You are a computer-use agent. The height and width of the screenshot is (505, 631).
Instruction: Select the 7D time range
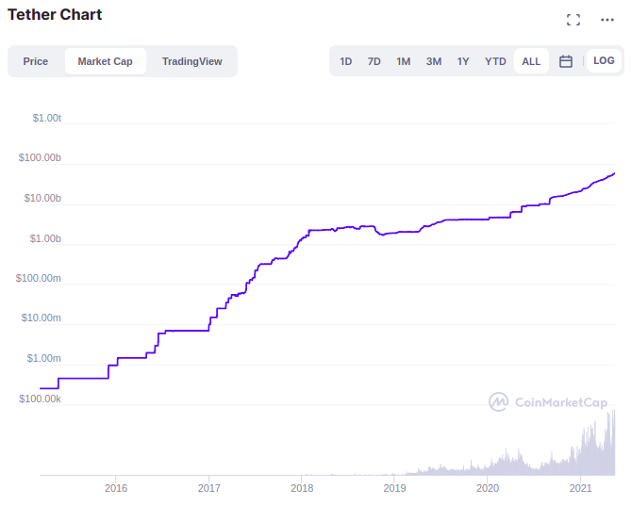pyautogui.click(x=374, y=61)
